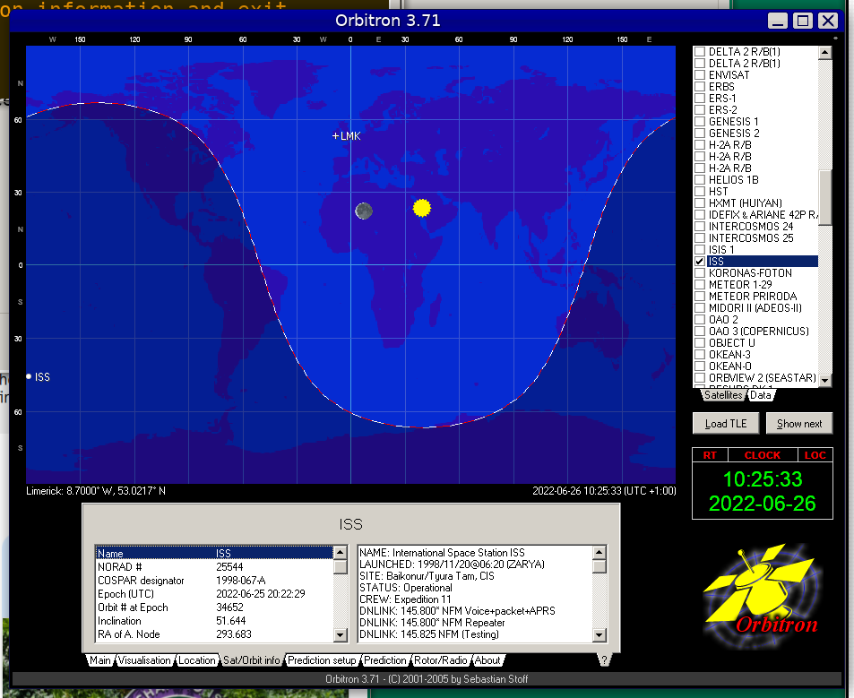This screenshot has height=698, width=854.
Task: Click the yellow Sun icon on the map
Action: [421, 208]
